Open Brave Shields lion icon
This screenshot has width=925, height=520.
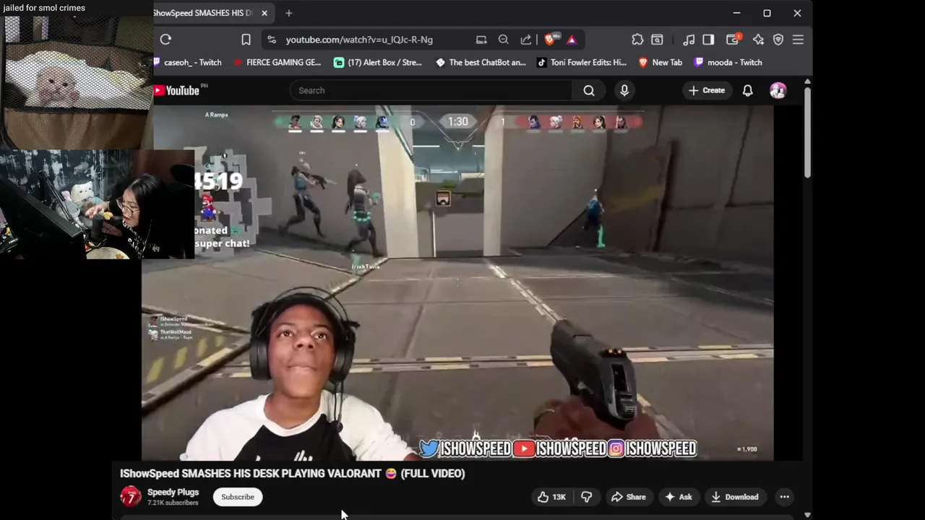pos(550,40)
